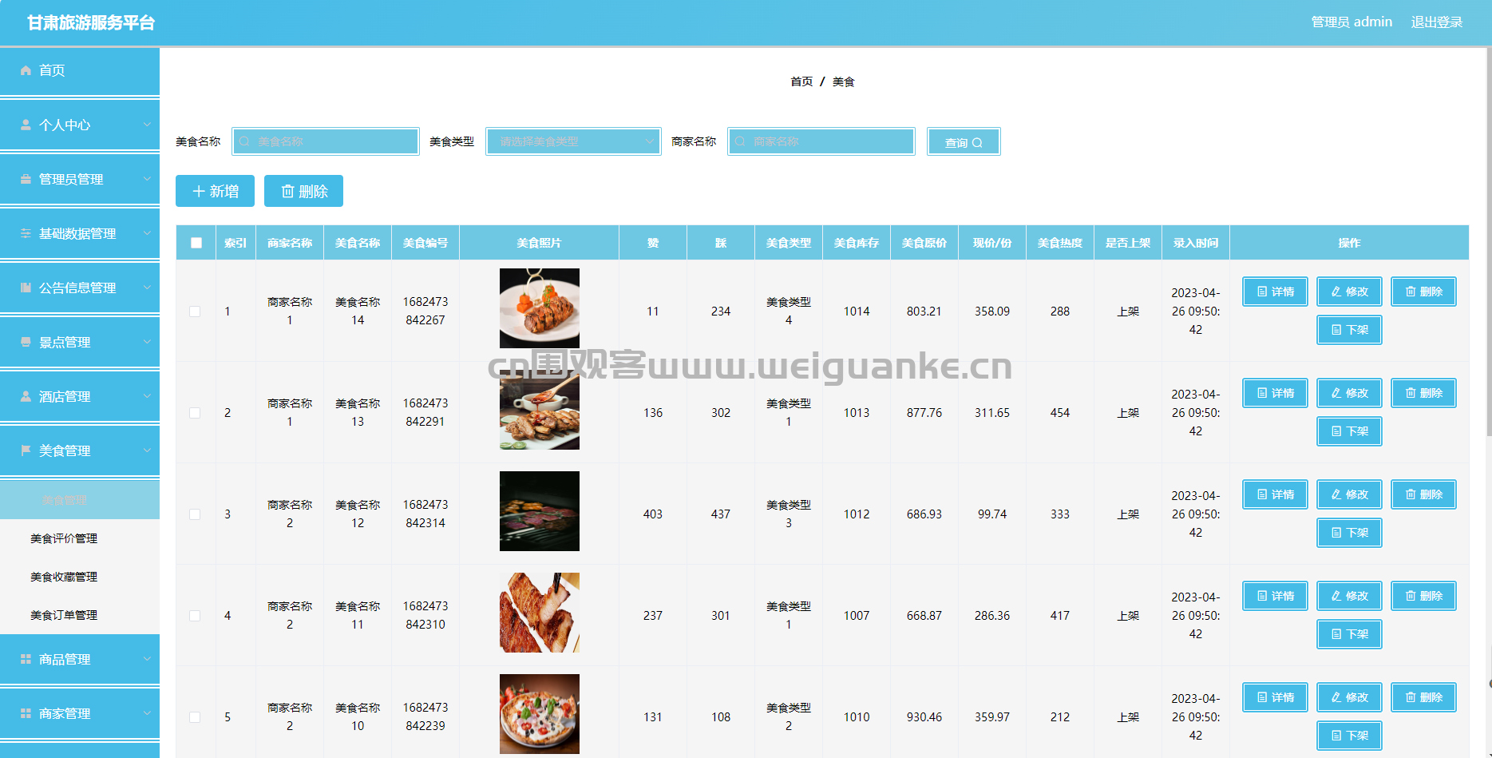Click the plus icon in 新增 button
Viewport: 1492px width, 758px height.
pos(199,192)
